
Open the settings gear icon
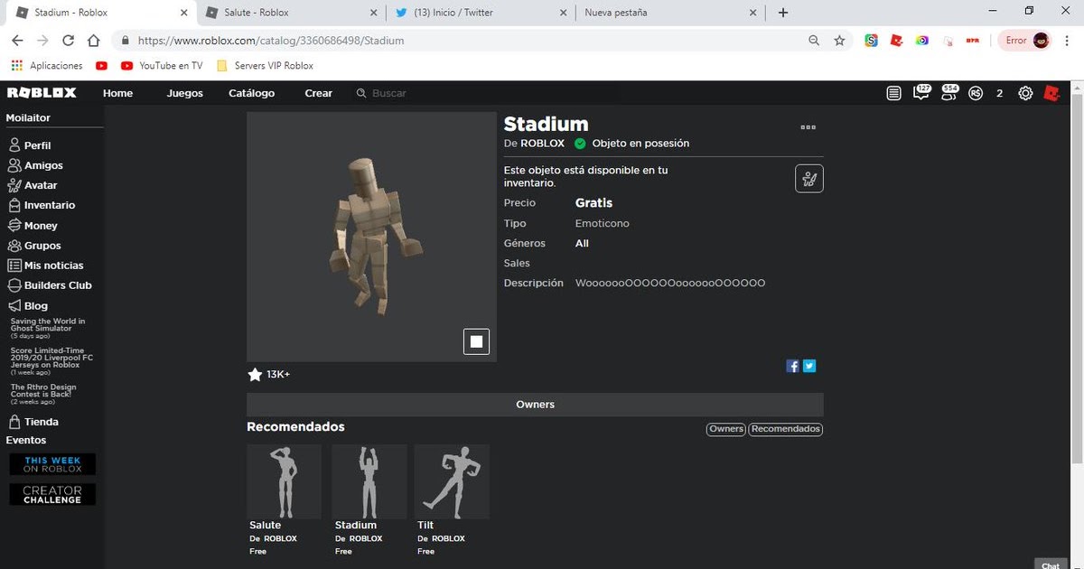1025,93
